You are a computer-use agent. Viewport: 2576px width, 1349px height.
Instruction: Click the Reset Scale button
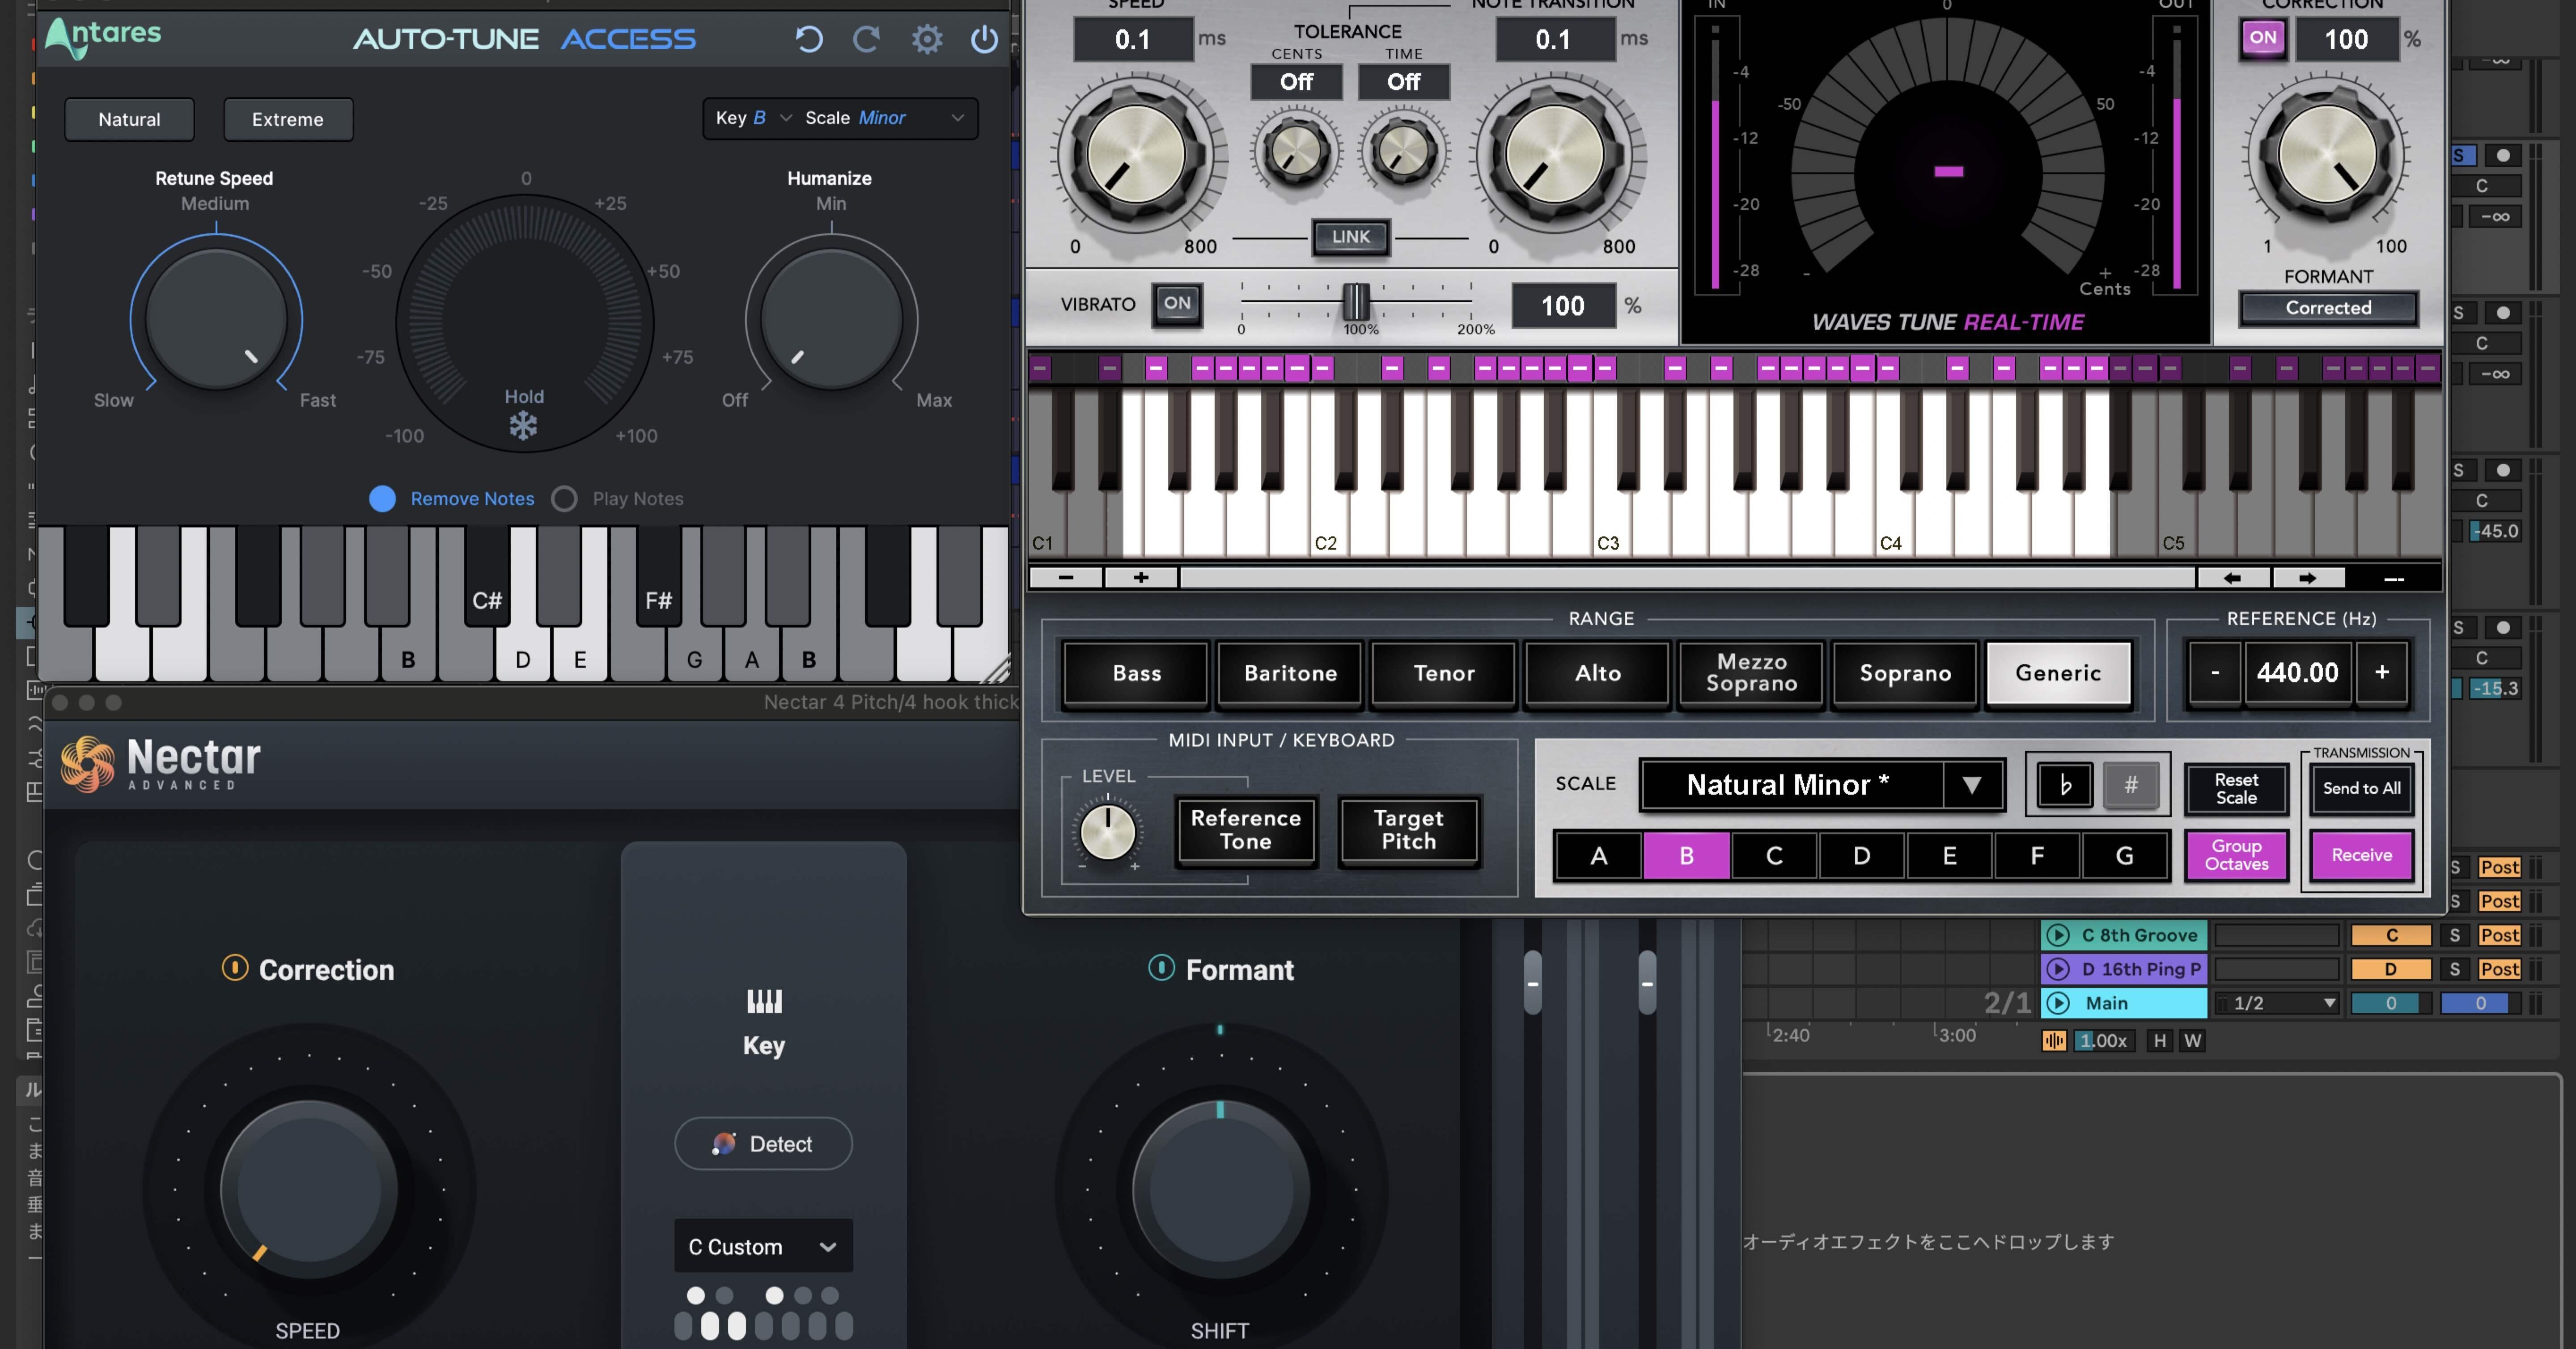(2236, 789)
